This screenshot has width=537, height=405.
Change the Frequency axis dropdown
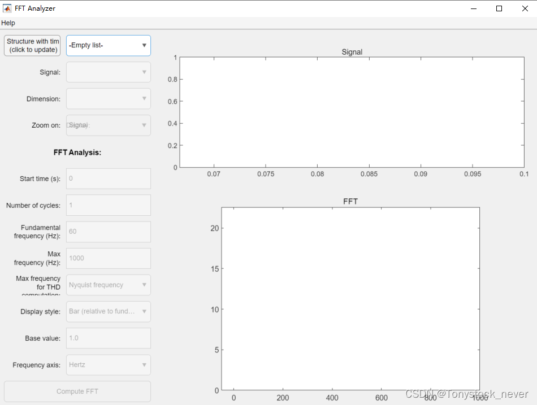click(x=108, y=365)
